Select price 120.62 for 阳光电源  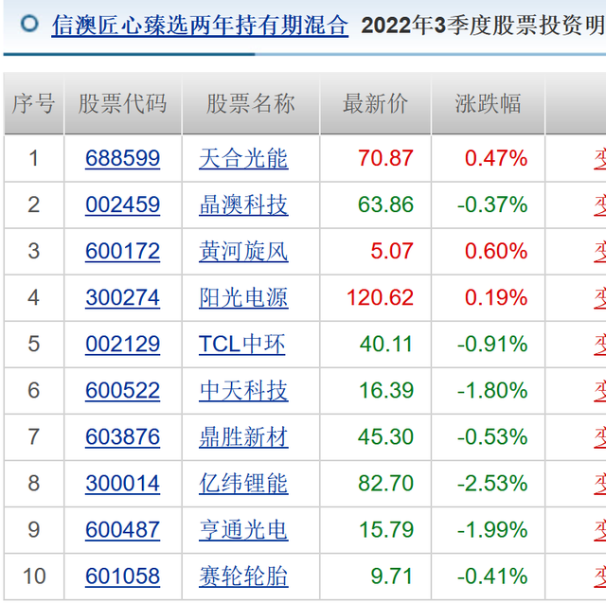380,297
